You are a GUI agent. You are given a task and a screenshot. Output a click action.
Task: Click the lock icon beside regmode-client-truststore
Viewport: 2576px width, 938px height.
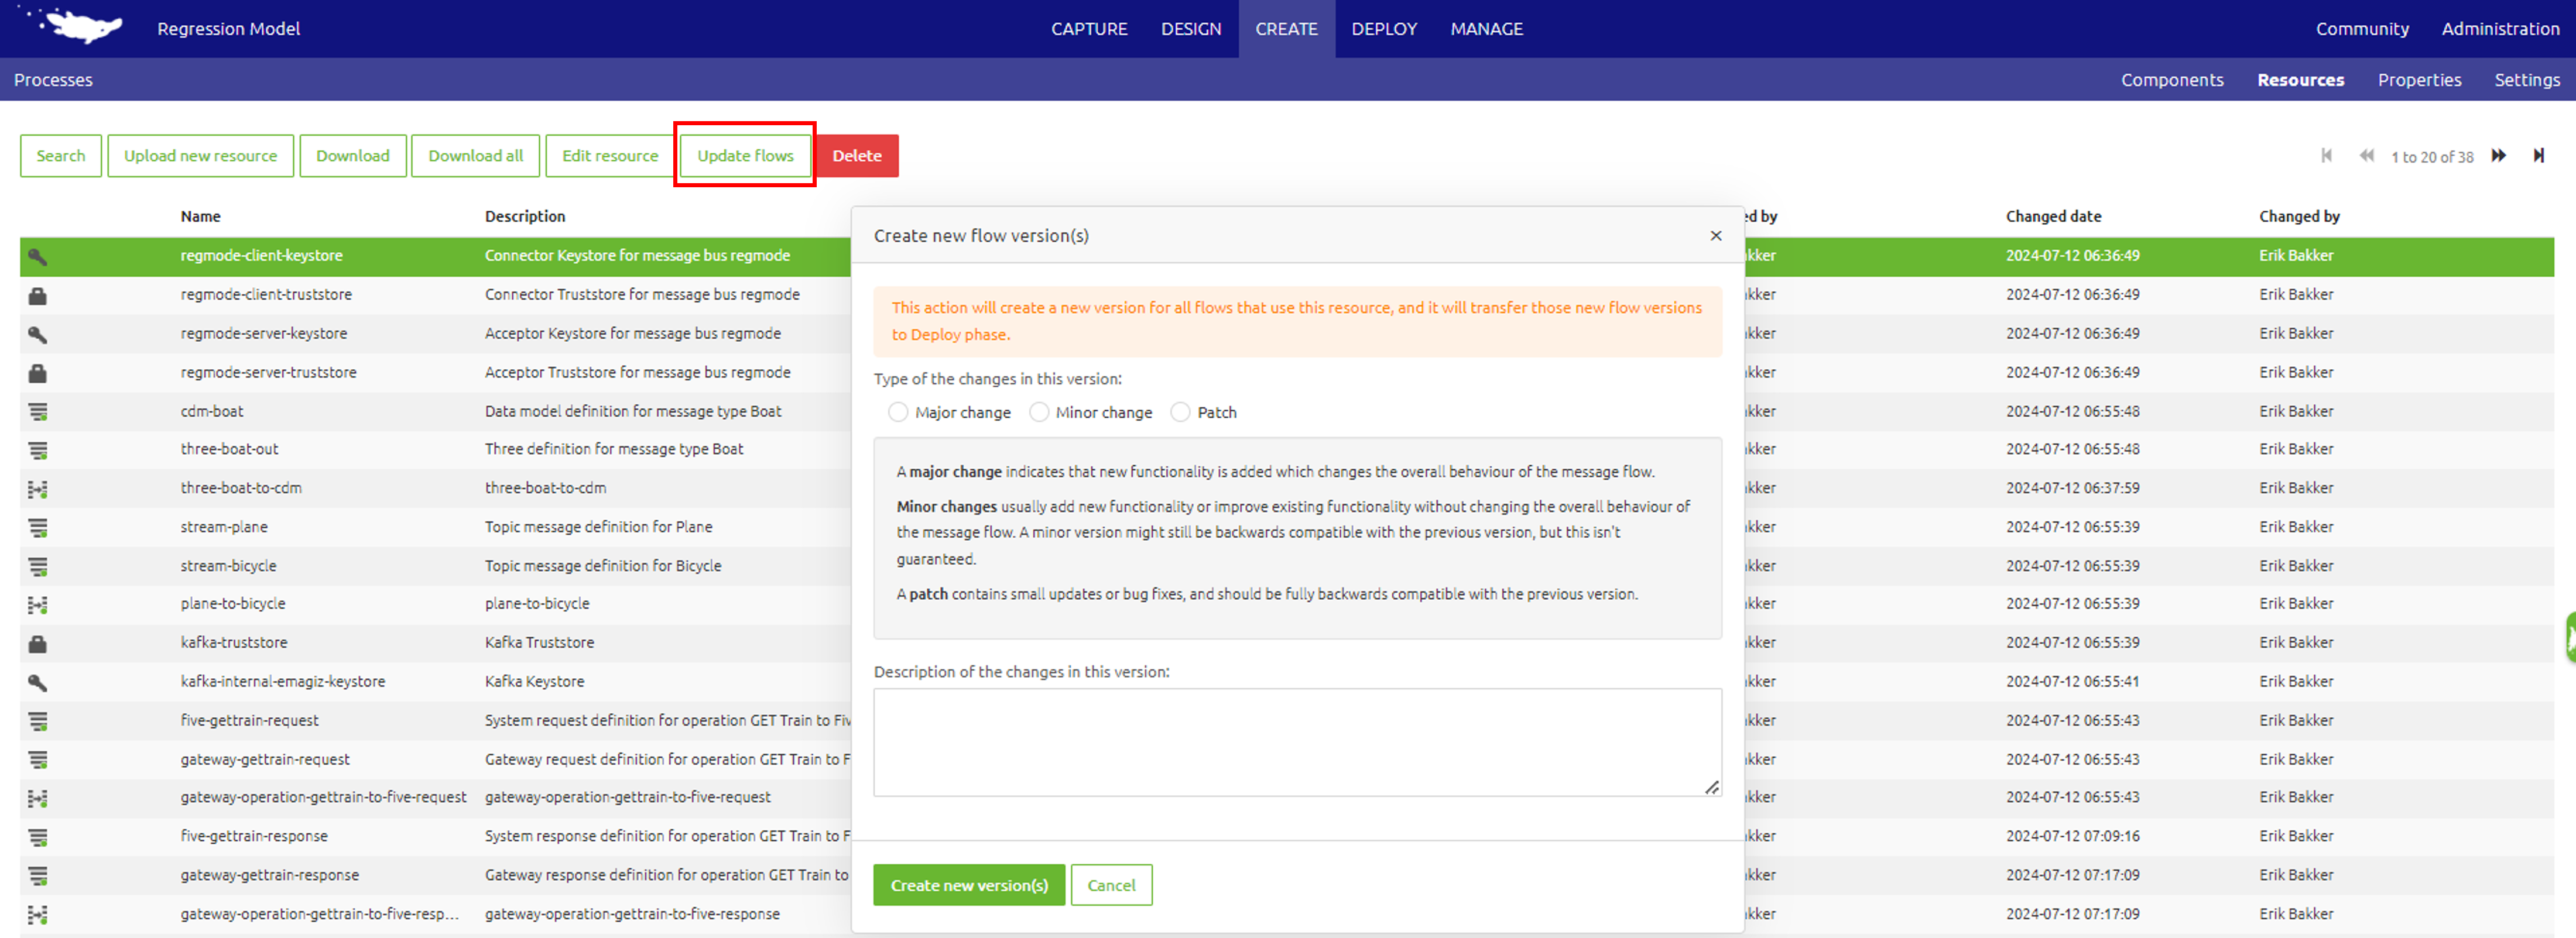click(37, 295)
